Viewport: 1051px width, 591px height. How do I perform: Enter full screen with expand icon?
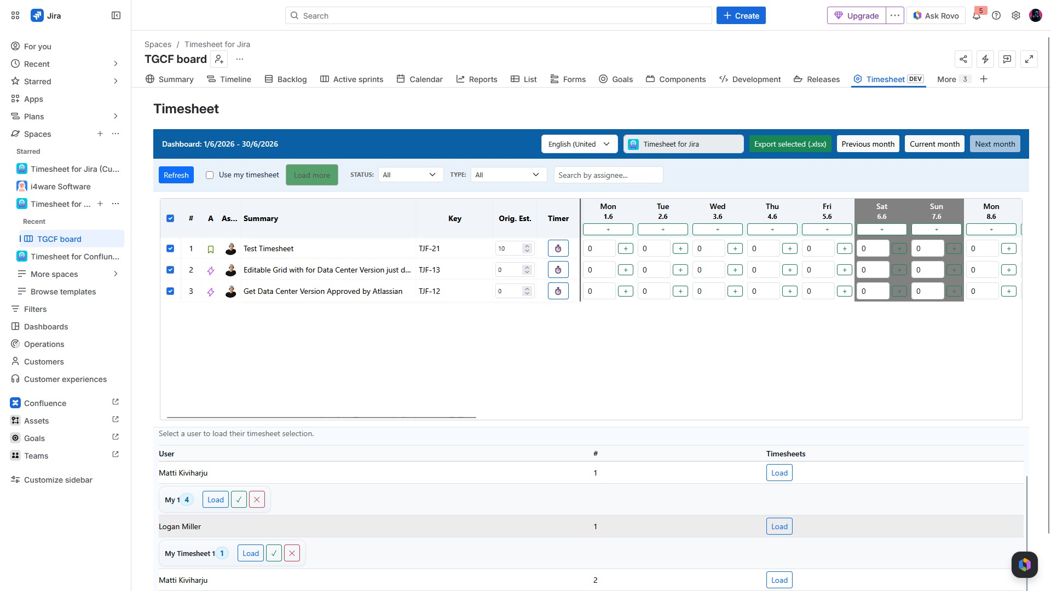1029,59
